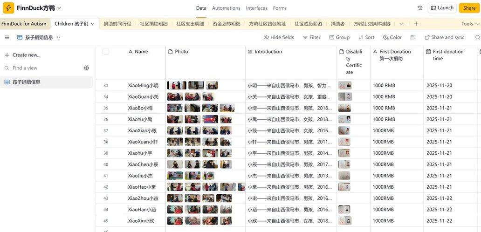This screenshot has height=232, width=481.
Task: Open the Sort records tool
Action: point(366,37)
